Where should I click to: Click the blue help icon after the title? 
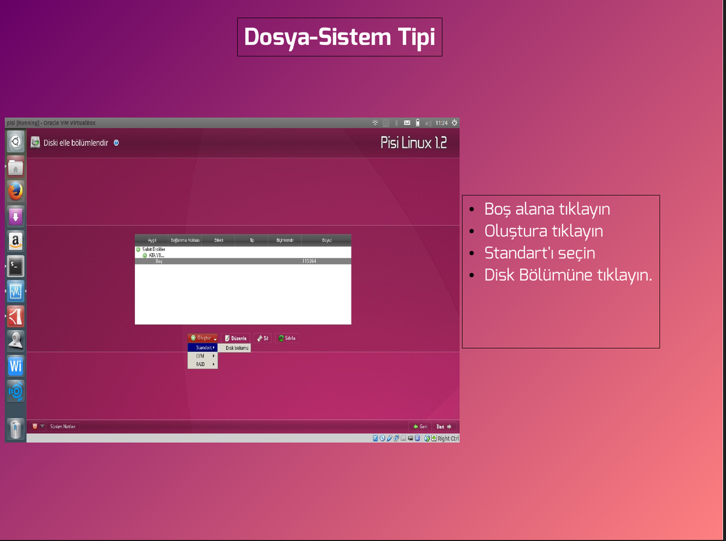coord(116,143)
